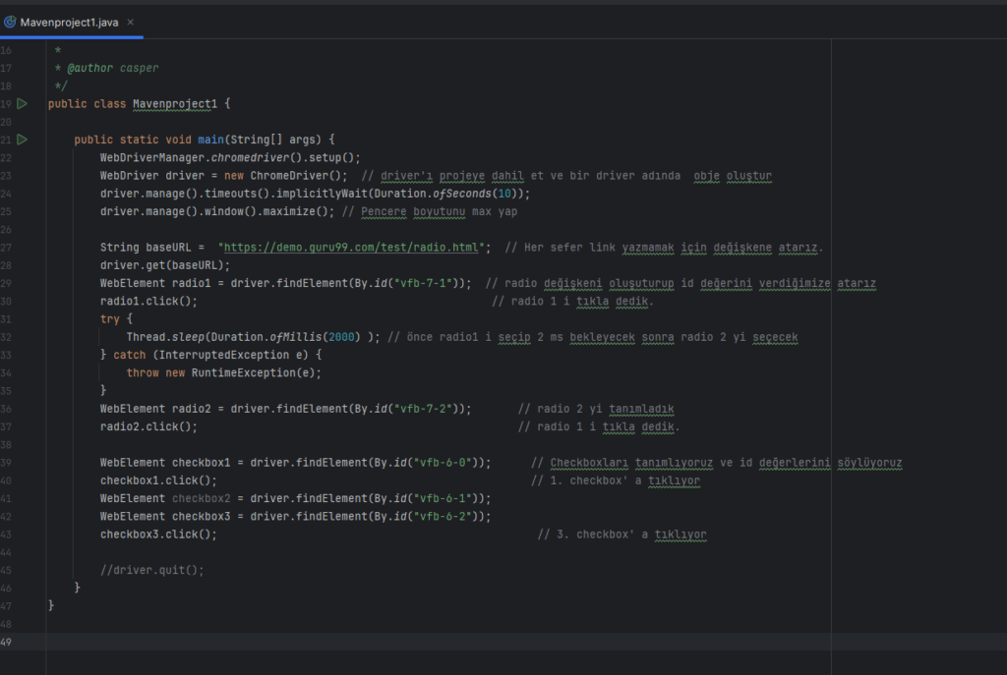This screenshot has width=1007, height=675.
Task: Click the run icon next to main method
Action: click(22, 140)
